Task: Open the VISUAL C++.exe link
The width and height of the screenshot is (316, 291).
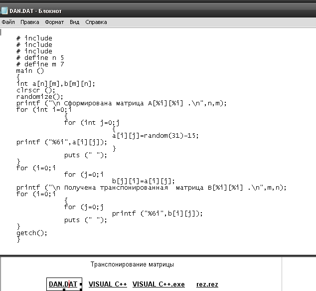Action: tap(158, 284)
